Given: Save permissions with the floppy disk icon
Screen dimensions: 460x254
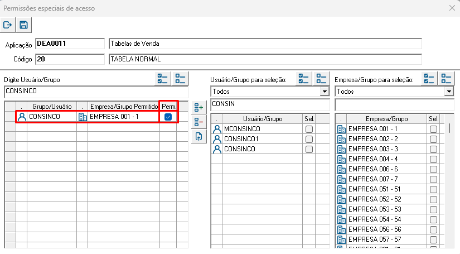Looking at the screenshot, I should (x=24, y=25).
